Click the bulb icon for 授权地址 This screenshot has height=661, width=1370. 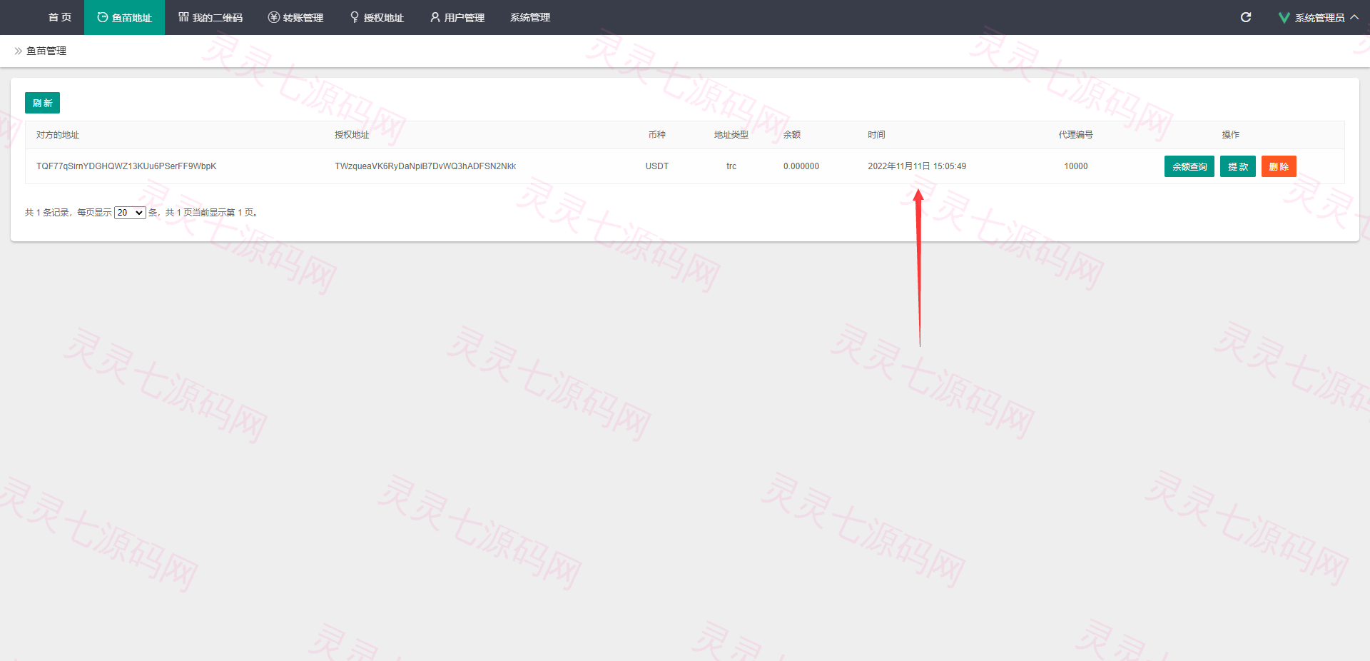pyautogui.click(x=355, y=17)
